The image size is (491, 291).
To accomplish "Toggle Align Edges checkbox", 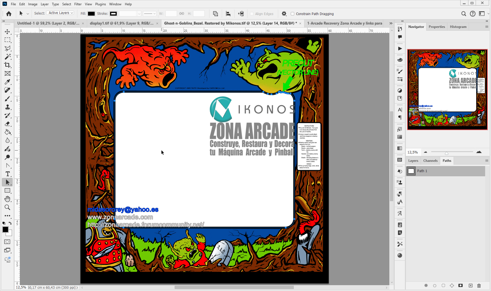I will coord(252,14).
